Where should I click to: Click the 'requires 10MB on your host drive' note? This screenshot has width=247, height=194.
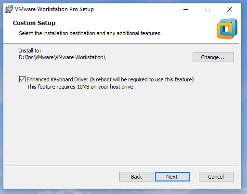pos(81,87)
